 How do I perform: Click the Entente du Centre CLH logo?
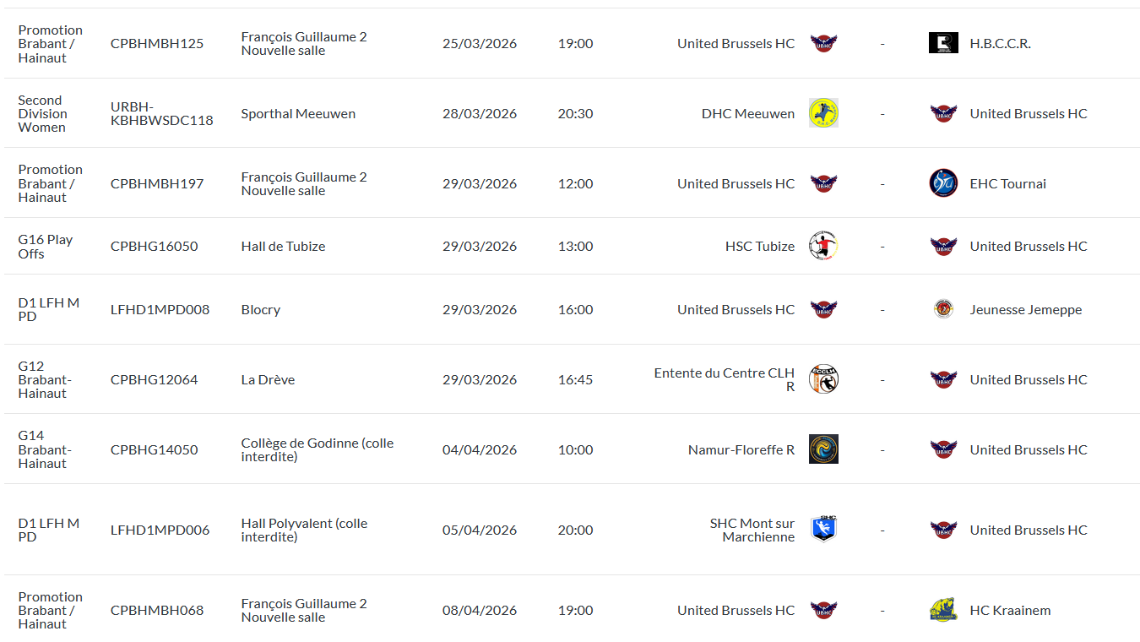[823, 379]
